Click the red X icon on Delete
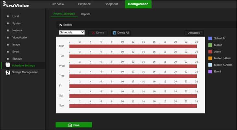Viewport: 237px width, 130px height. point(94,33)
